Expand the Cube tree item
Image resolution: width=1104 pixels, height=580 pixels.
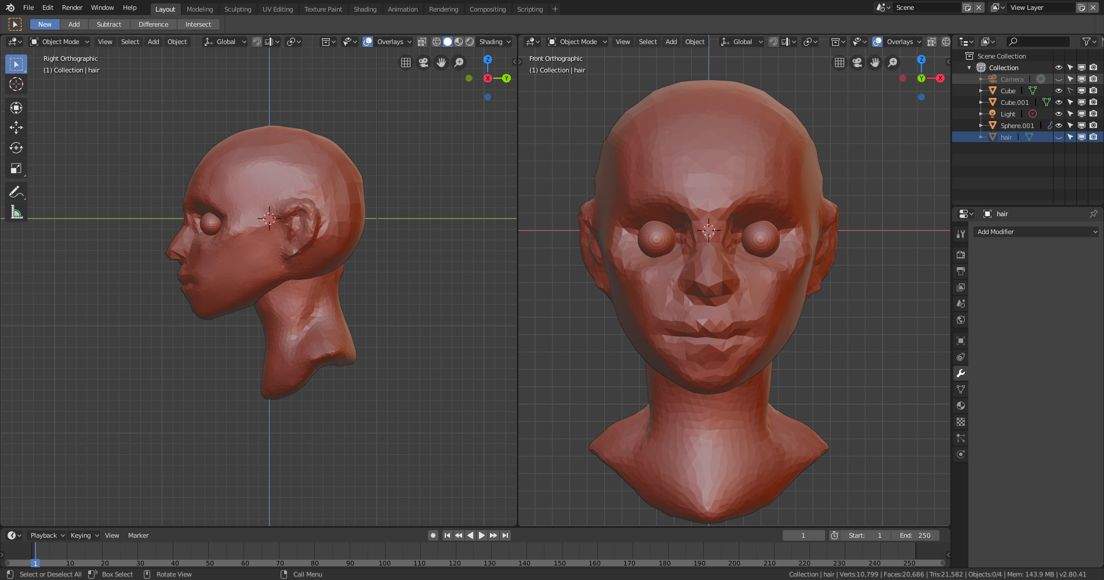pyautogui.click(x=980, y=91)
